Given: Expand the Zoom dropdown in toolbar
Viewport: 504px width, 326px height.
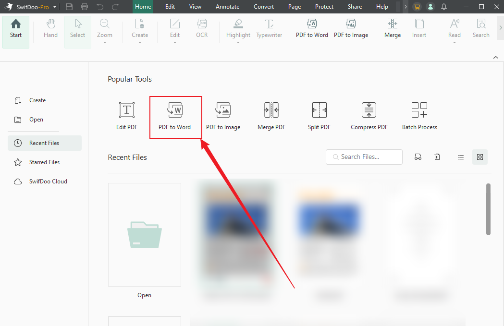Looking at the screenshot, I should tap(105, 43).
